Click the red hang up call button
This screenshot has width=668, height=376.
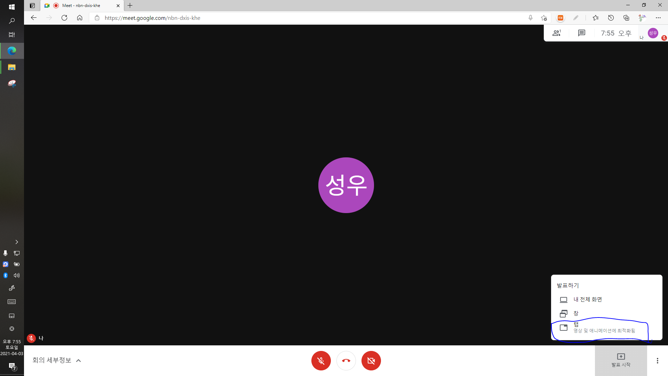[346, 361]
